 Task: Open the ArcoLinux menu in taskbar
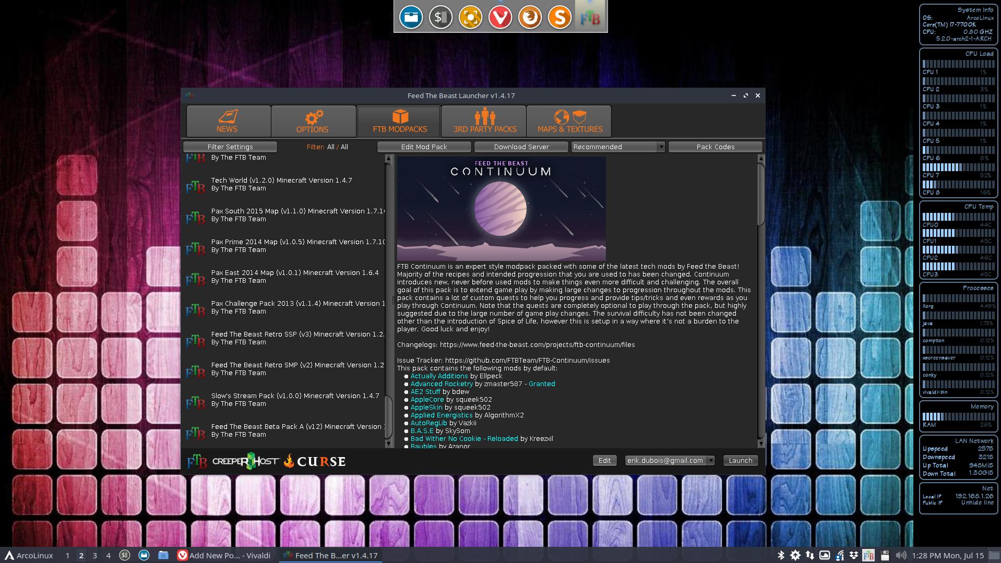tap(29, 555)
